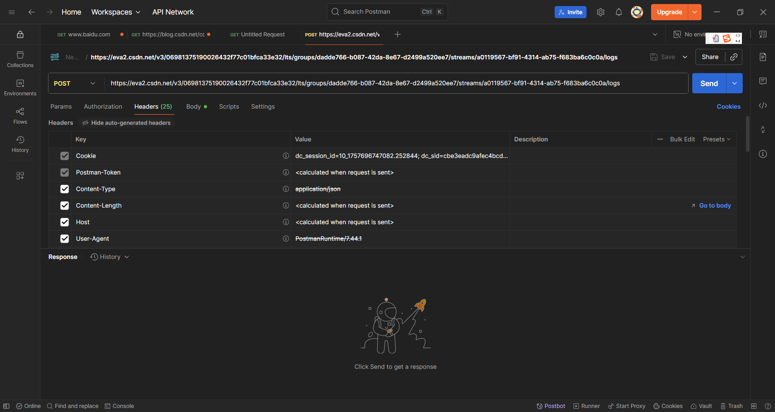Expand Send options arrow
775x412 pixels.
click(x=735, y=83)
